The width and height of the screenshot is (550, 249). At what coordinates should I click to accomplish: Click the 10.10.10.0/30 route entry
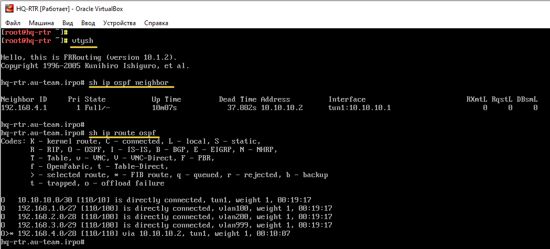(x=40, y=200)
